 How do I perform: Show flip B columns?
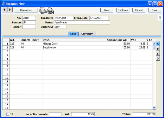coord(158,49)
